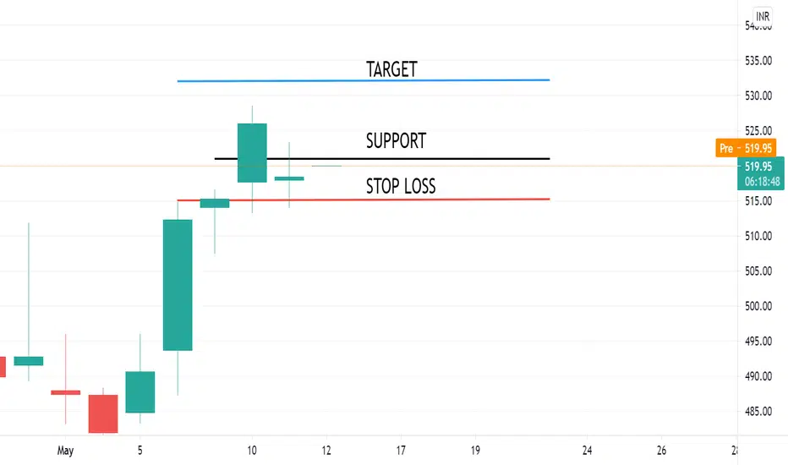Select the red STOP LOSS line
788x465 pixels.
[x=364, y=200]
